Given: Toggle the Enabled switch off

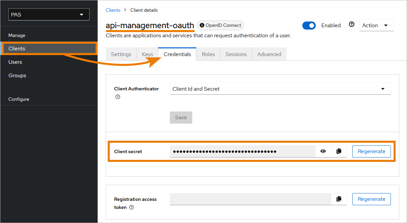Looking at the screenshot, I should point(309,26).
